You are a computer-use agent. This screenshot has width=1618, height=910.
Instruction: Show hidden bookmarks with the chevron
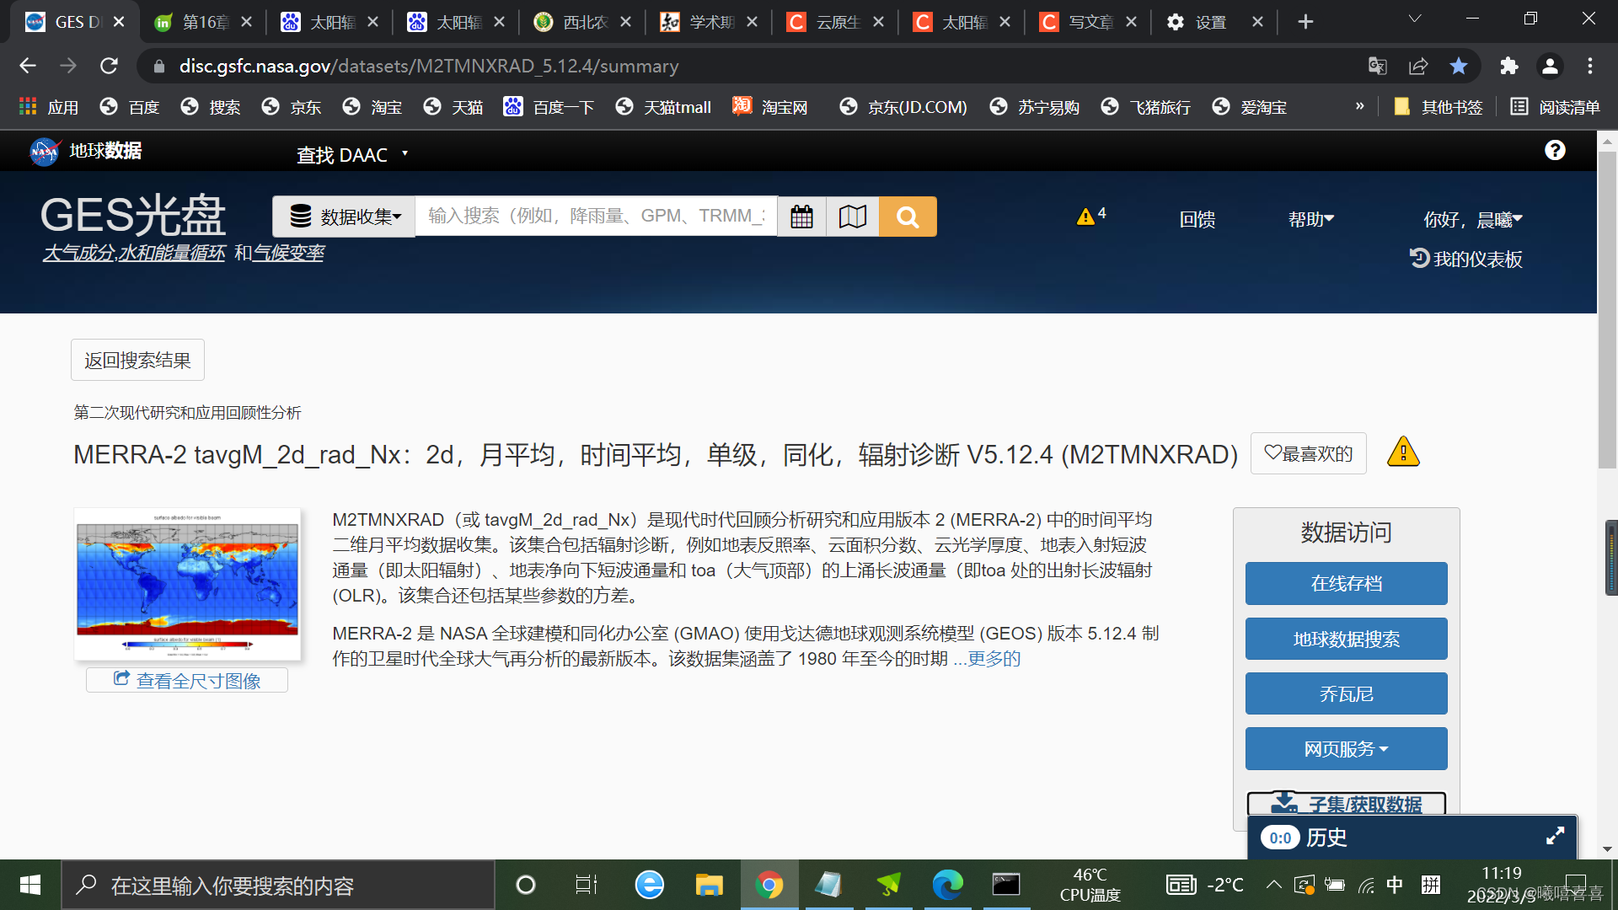pyautogui.click(x=1359, y=106)
